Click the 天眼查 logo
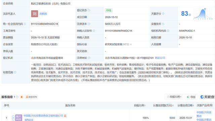The height and width of the screenshot is (121, 215). tap(207, 97)
